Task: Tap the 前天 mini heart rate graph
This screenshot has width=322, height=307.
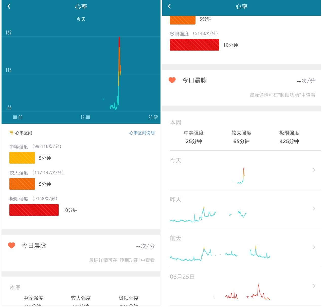Action: pyautogui.click(x=220, y=253)
